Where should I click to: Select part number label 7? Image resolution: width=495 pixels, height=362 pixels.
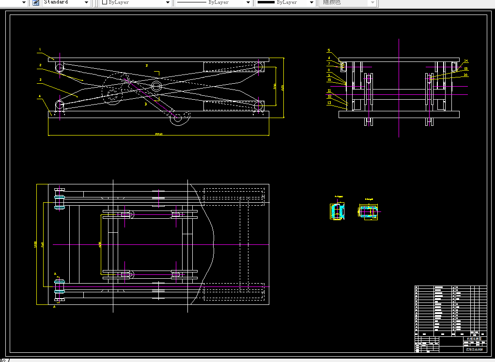tap(329, 64)
